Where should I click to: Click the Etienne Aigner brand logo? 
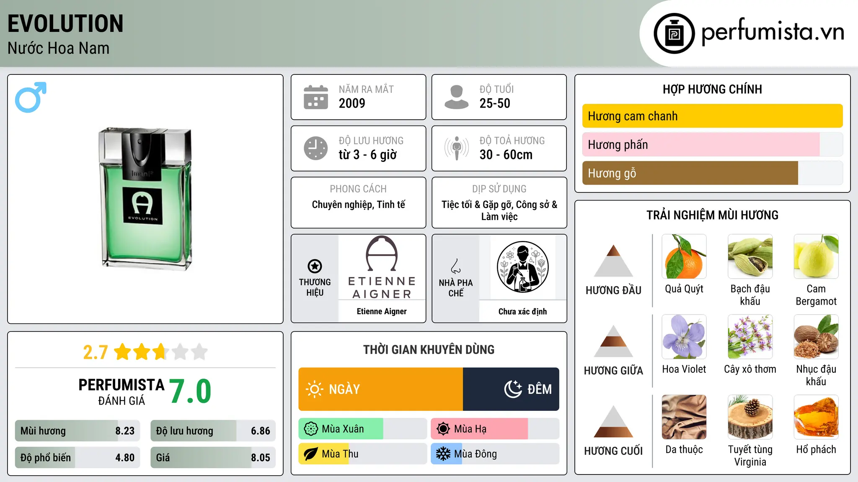coord(382,267)
